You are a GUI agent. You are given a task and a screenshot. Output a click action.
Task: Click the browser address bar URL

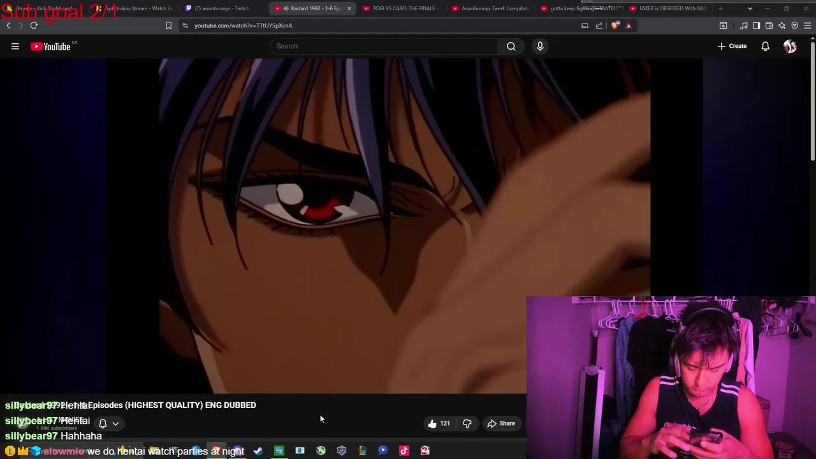(243, 25)
